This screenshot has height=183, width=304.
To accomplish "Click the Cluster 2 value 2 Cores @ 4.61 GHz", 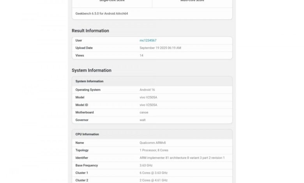I will pyautogui.click(x=154, y=180).
